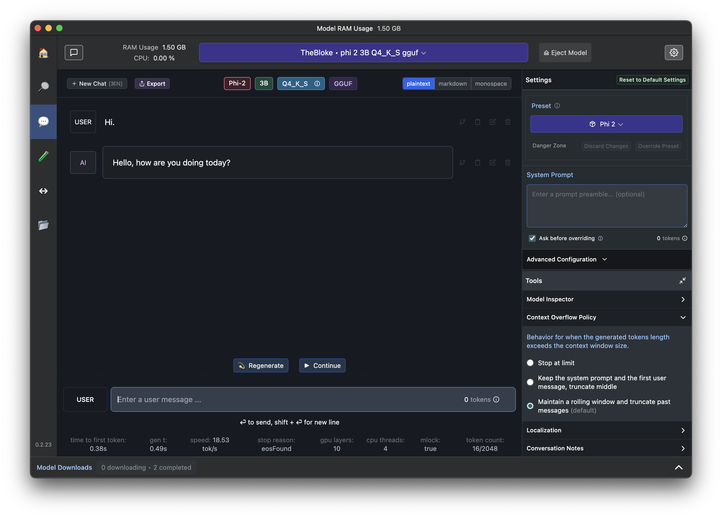722x518 pixels.
Task: Collapse the Tools panel with shrink icon
Action: pos(682,281)
